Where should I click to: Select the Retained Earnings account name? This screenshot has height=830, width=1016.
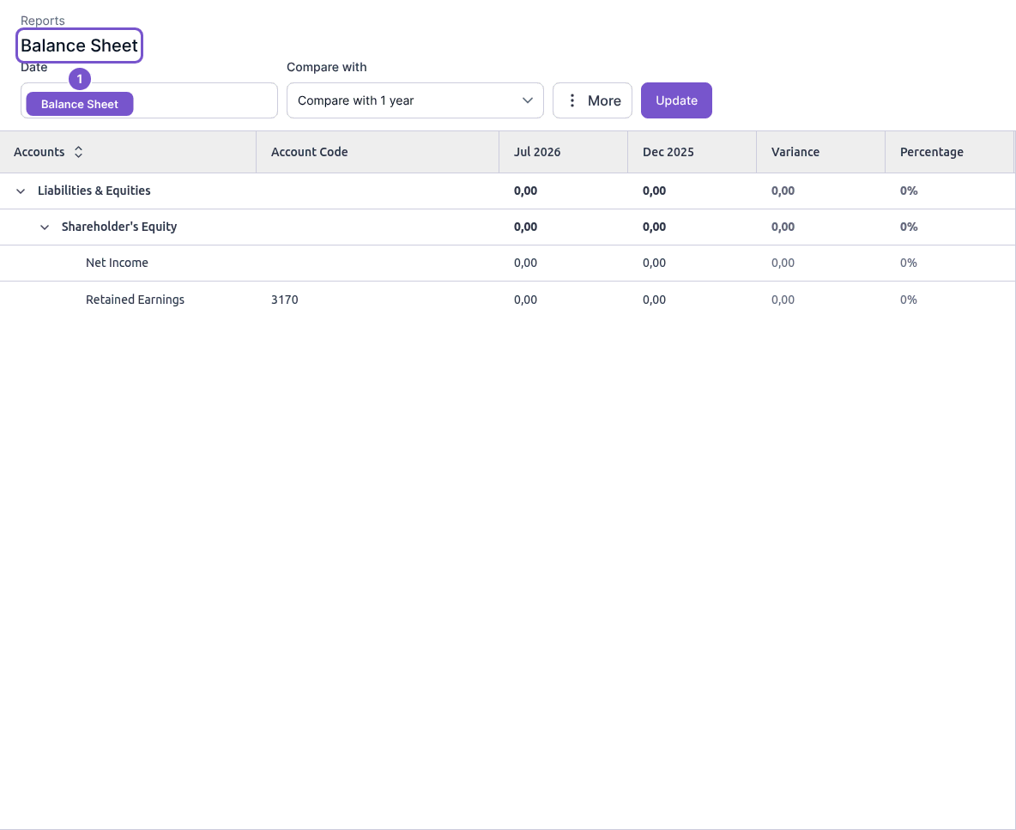(x=135, y=300)
